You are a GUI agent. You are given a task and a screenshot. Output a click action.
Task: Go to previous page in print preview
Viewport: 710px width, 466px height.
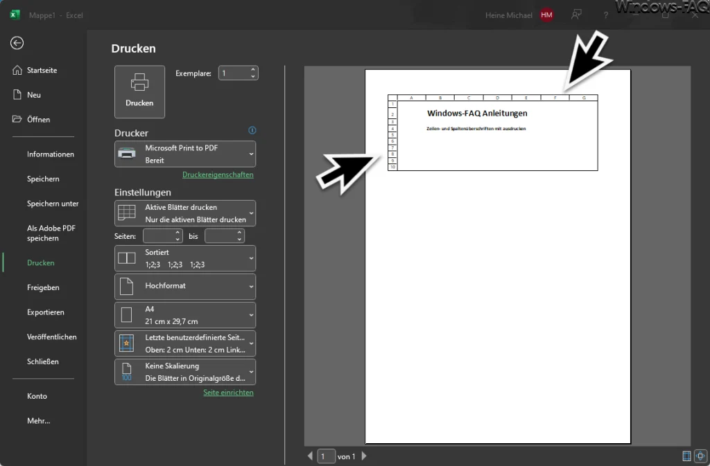click(x=310, y=456)
